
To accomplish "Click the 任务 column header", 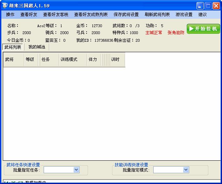I will tap(49, 59).
